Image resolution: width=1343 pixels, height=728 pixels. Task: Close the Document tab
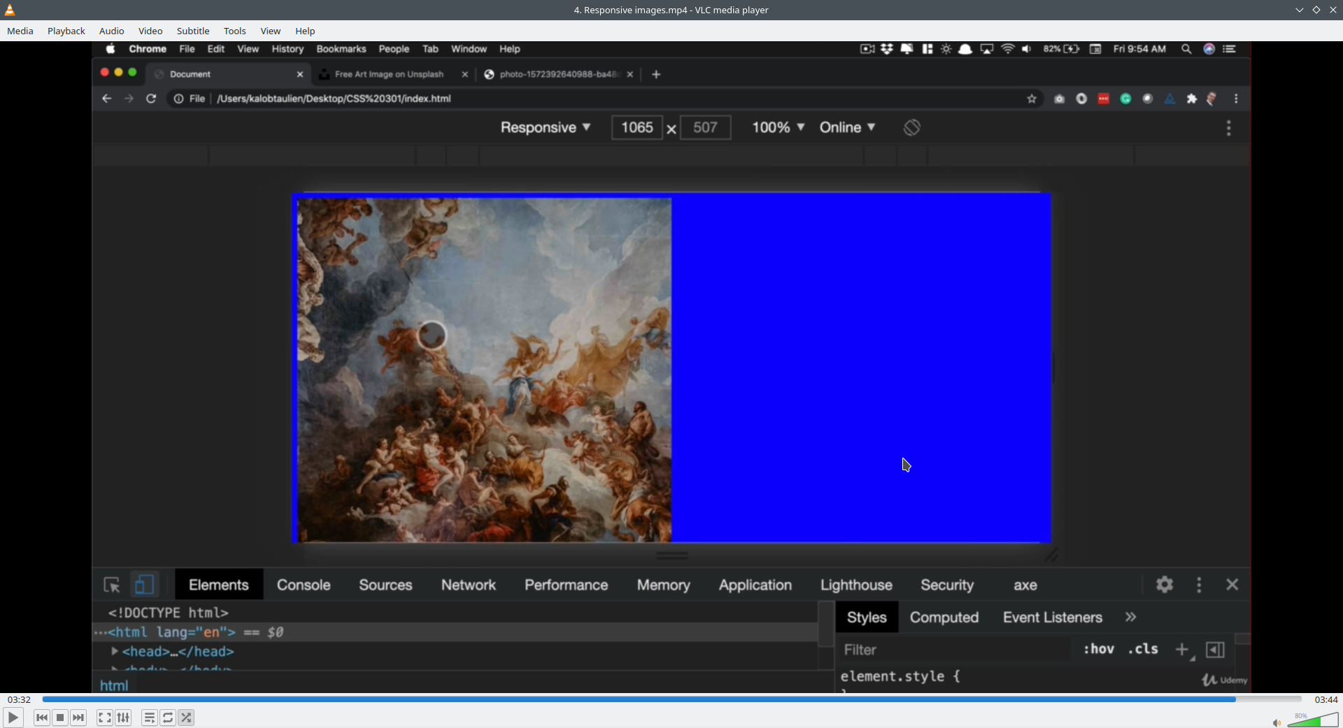coord(300,74)
